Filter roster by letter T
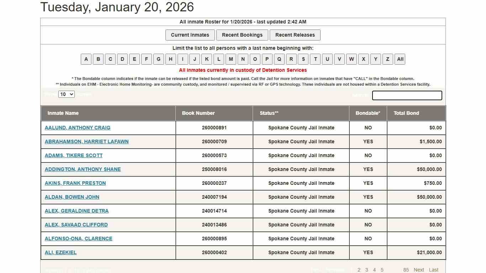This screenshot has height=273, width=486. click(x=315, y=59)
